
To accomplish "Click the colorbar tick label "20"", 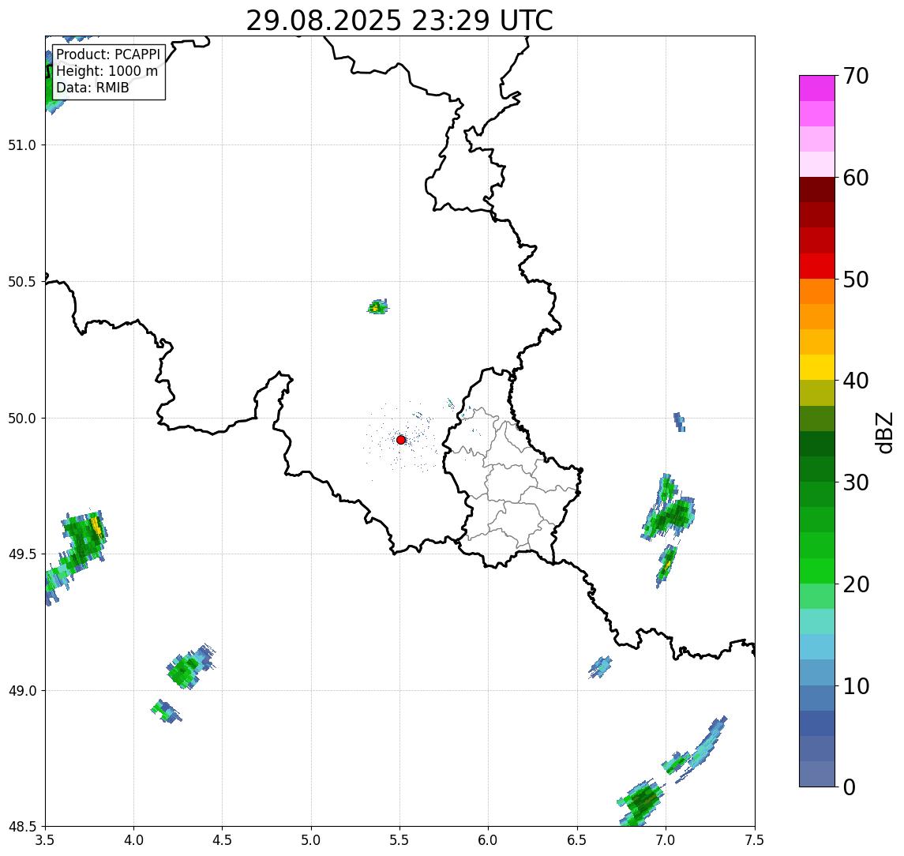I will (x=856, y=584).
